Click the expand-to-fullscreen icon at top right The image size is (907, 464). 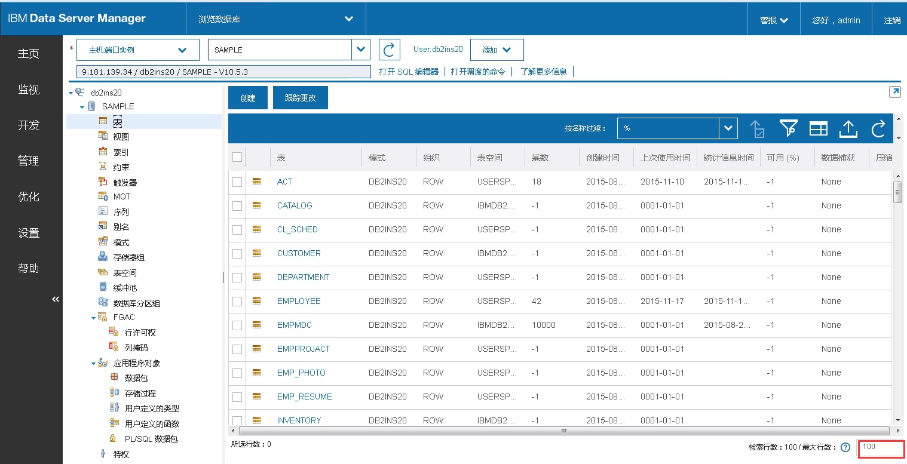894,92
